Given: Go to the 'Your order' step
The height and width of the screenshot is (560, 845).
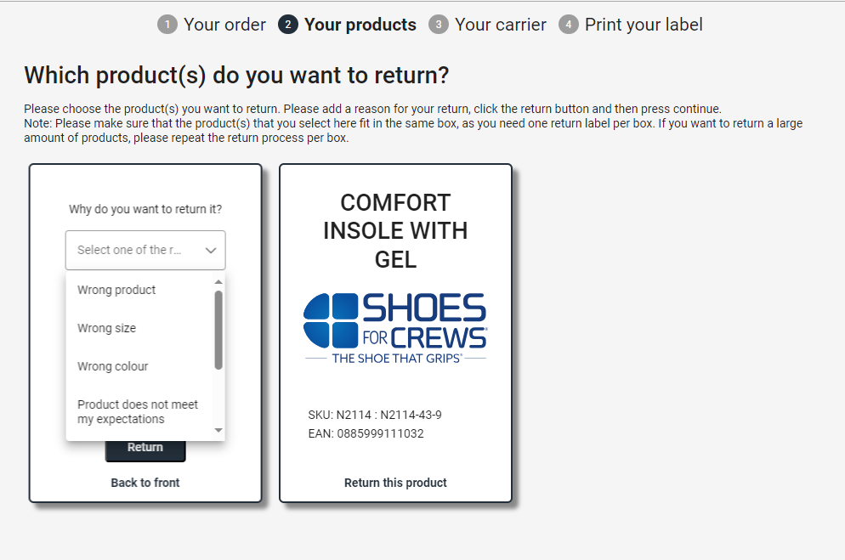Looking at the screenshot, I should coord(224,25).
